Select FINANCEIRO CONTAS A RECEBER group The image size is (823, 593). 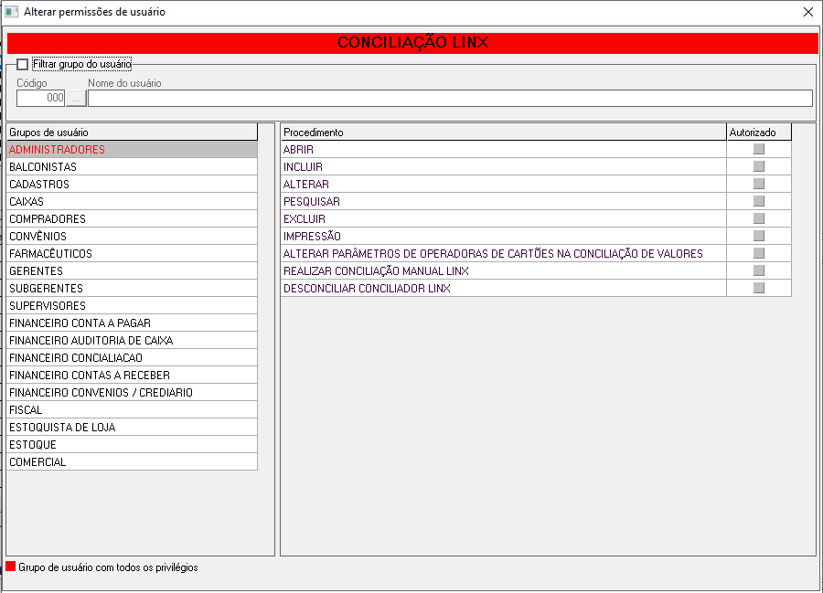132,375
